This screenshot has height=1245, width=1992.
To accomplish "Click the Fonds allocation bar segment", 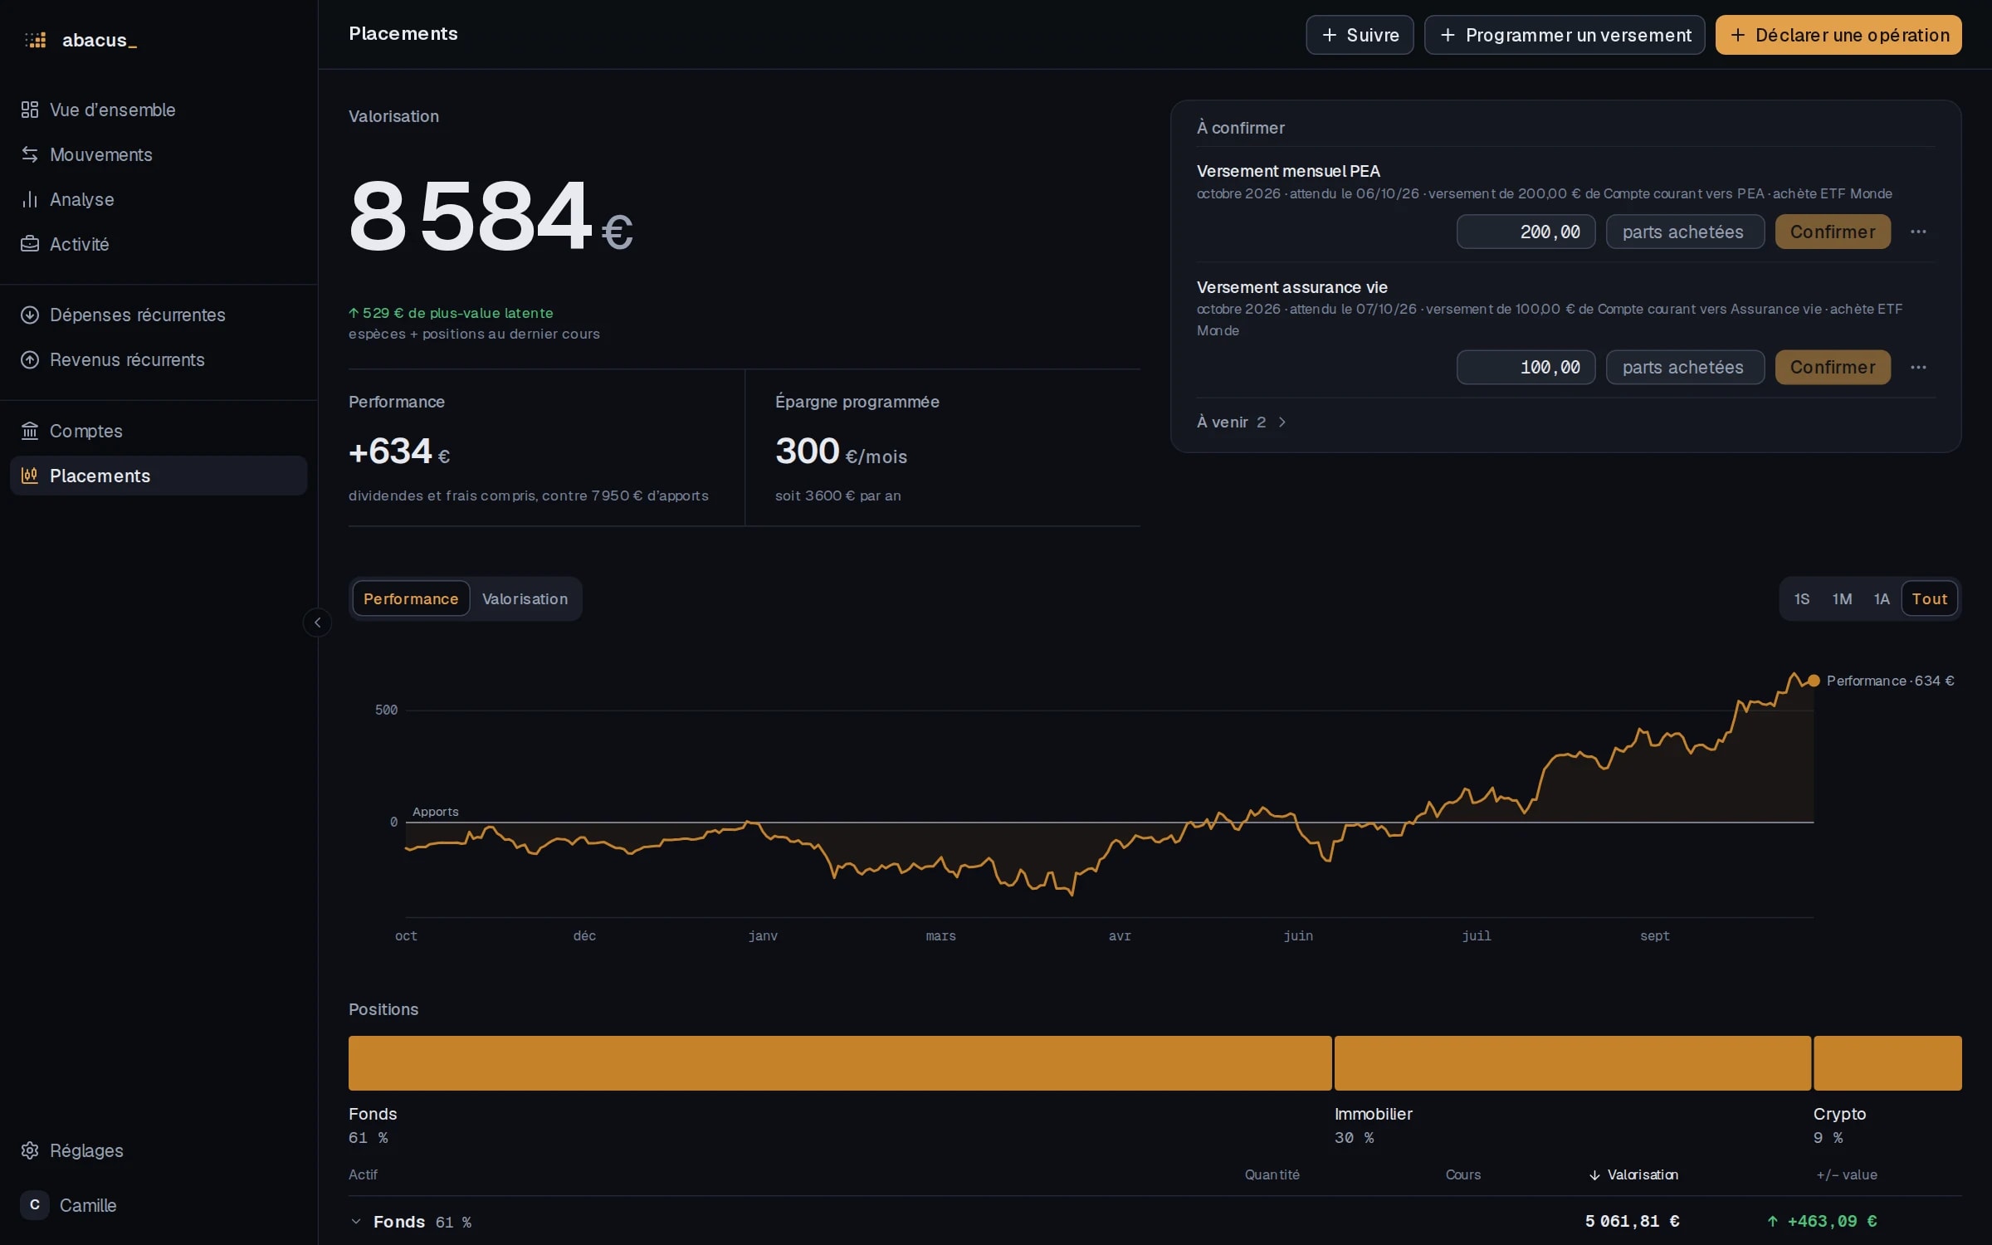I will pyautogui.click(x=840, y=1062).
